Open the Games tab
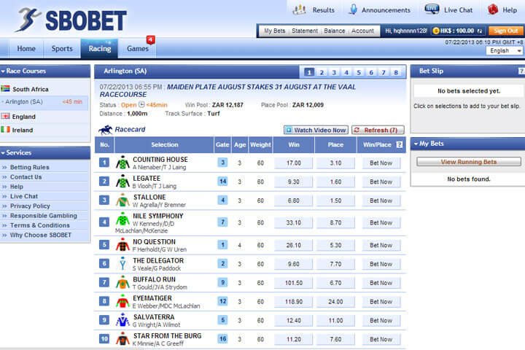525x350 pixels. click(x=137, y=49)
